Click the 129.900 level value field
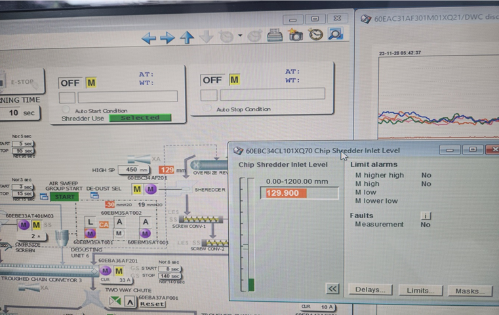The width and height of the screenshot is (499, 315). [299, 193]
